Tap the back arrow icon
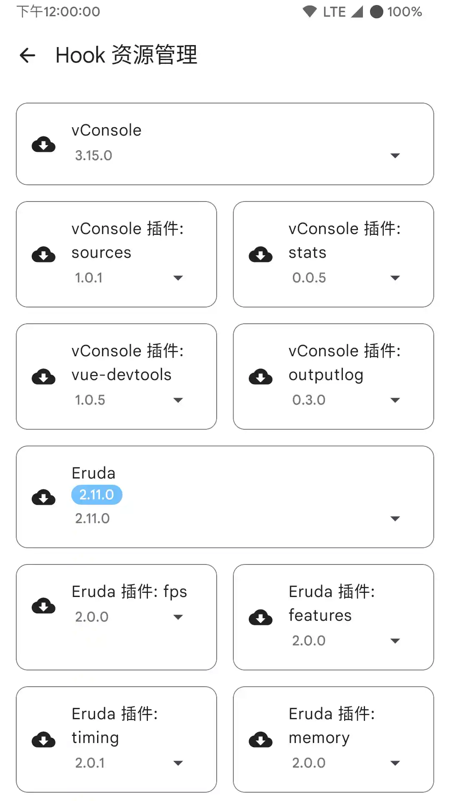Viewport: 450px width, 801px height. 27,55
